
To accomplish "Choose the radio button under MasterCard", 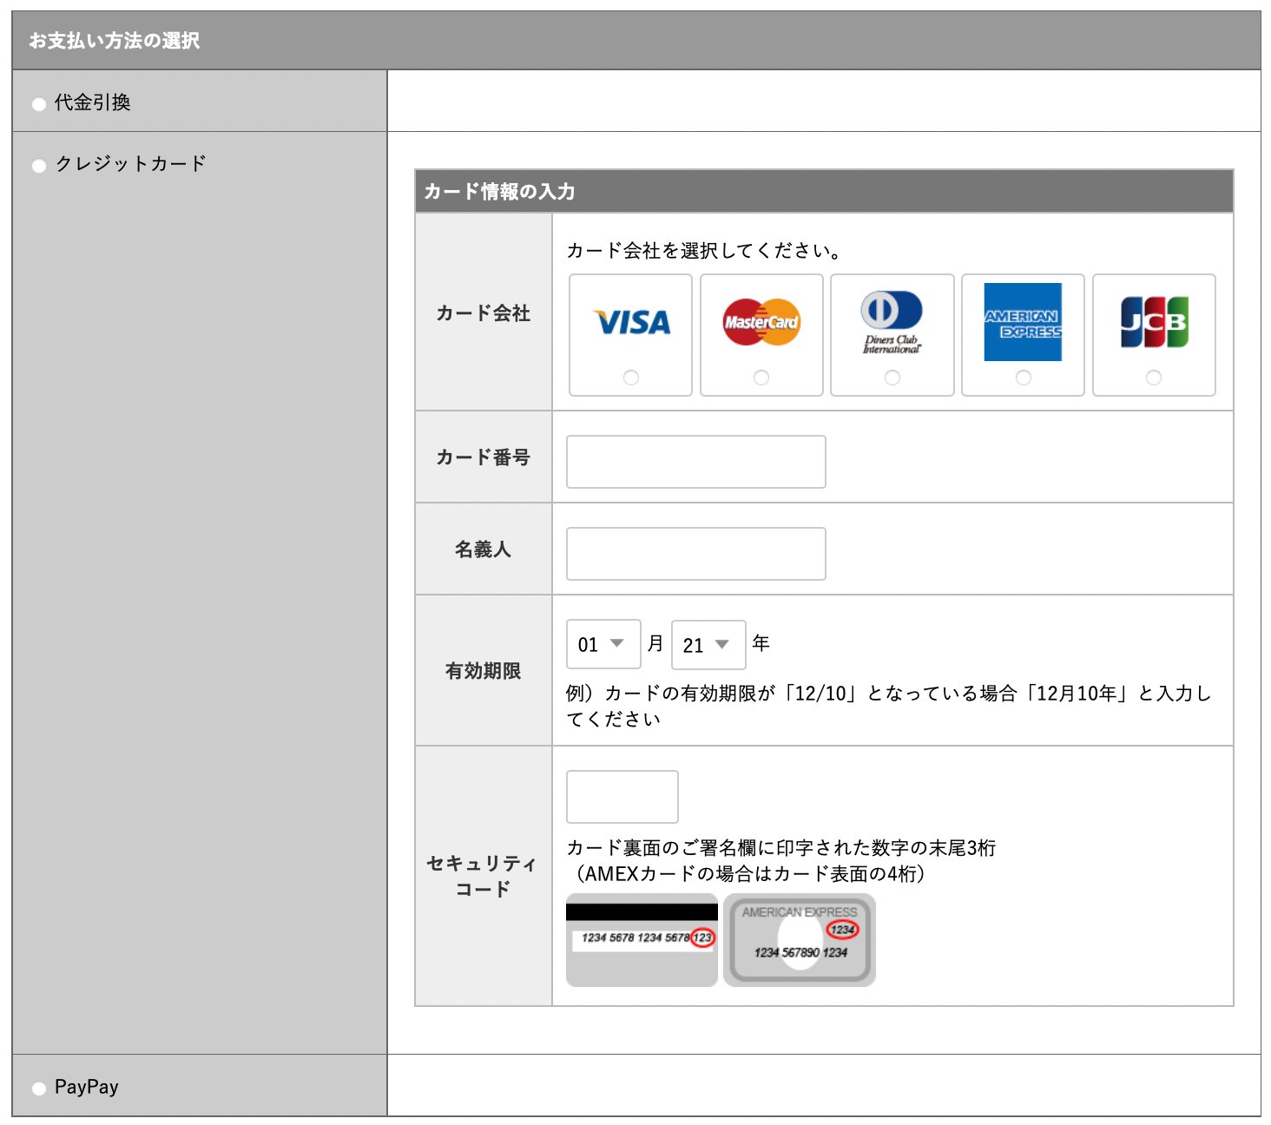I will coord(761,378).
